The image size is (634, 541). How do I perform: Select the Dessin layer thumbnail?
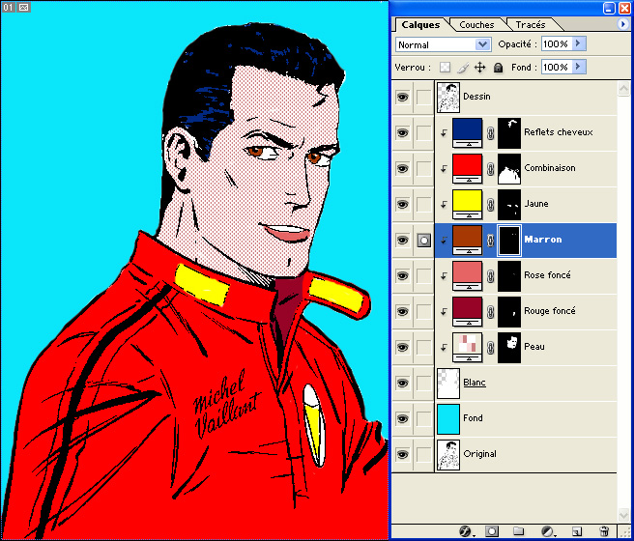[448, 98]
